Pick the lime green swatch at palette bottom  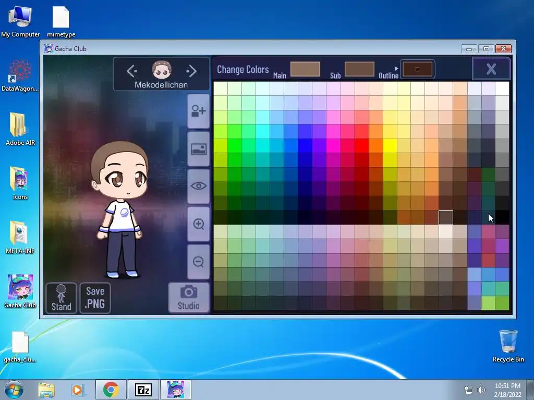coord(488,303)
